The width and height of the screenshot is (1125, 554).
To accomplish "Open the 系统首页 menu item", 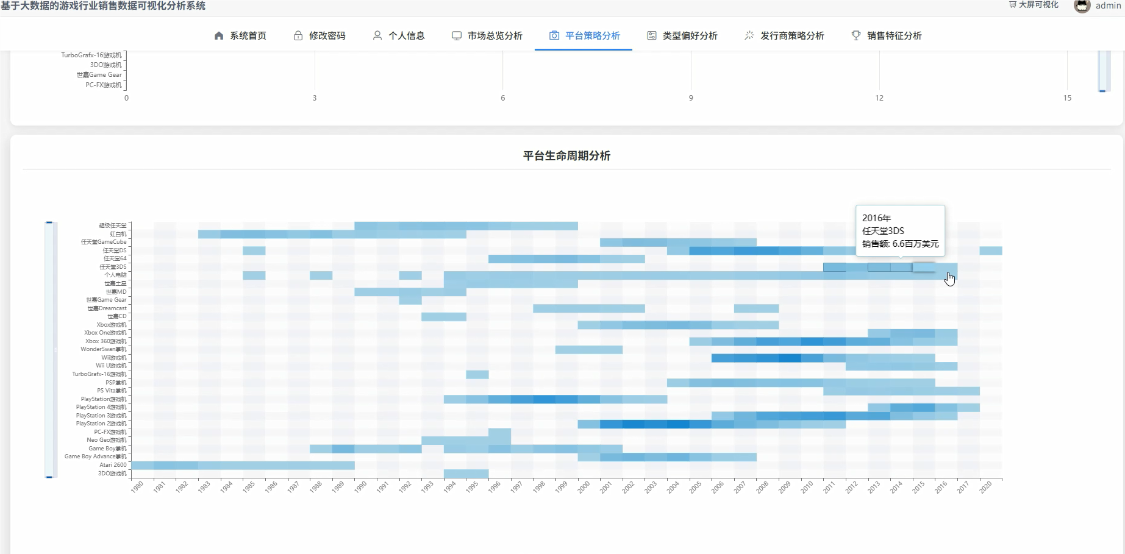I will coord(240,35).
